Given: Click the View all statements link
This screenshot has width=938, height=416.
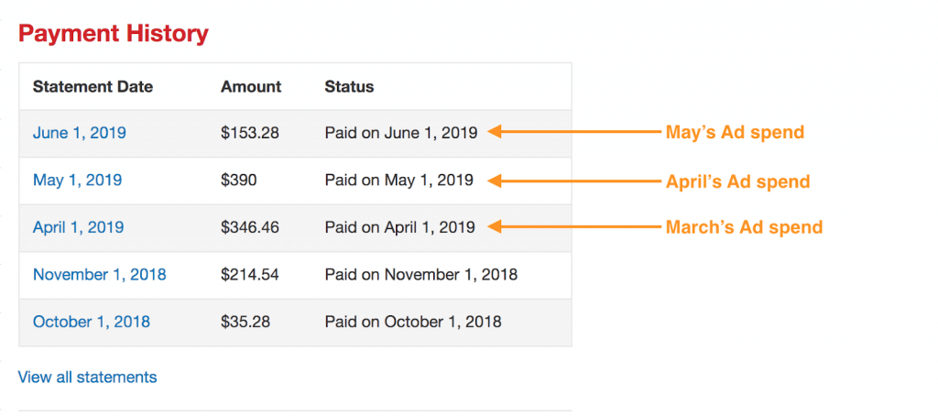Looking at the screenshot, I should (87, 378).
